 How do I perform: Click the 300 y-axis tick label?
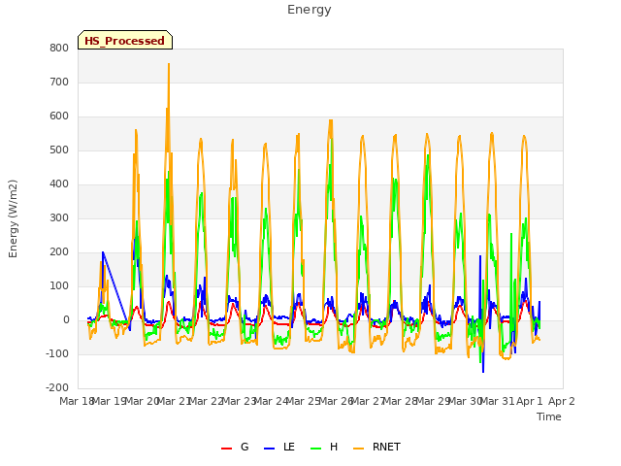pos(59,217)
